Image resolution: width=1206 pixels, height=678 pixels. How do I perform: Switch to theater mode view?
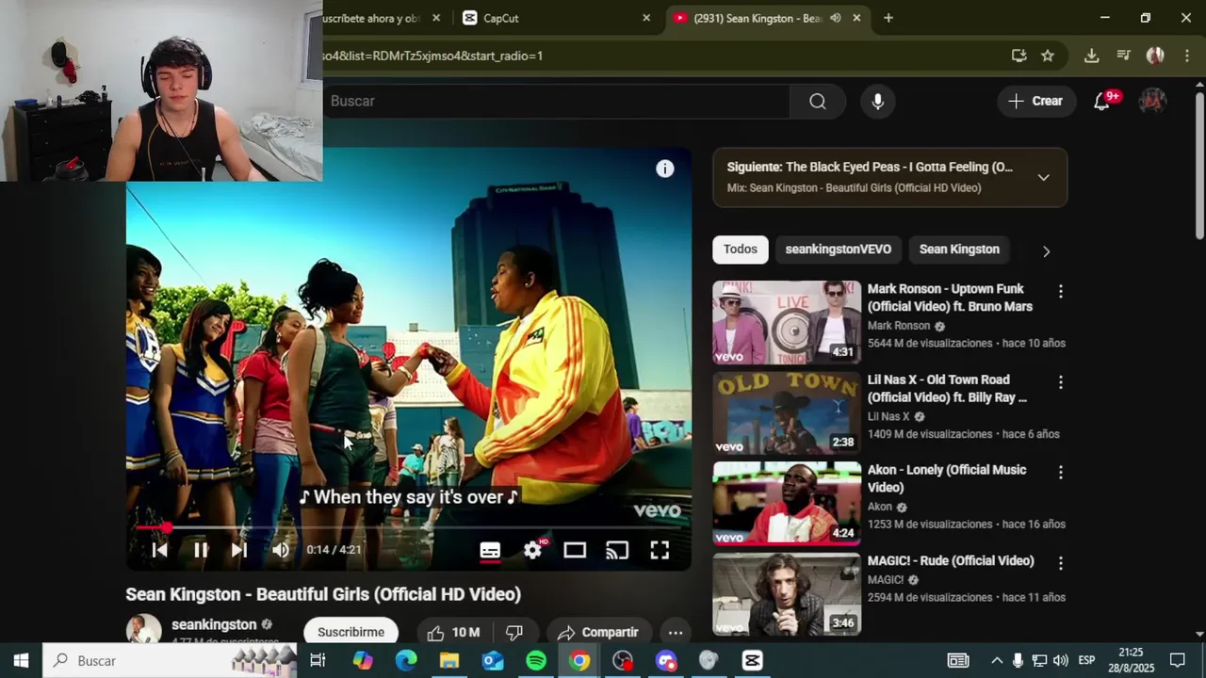pyautogui.click(x=575, y=551)
